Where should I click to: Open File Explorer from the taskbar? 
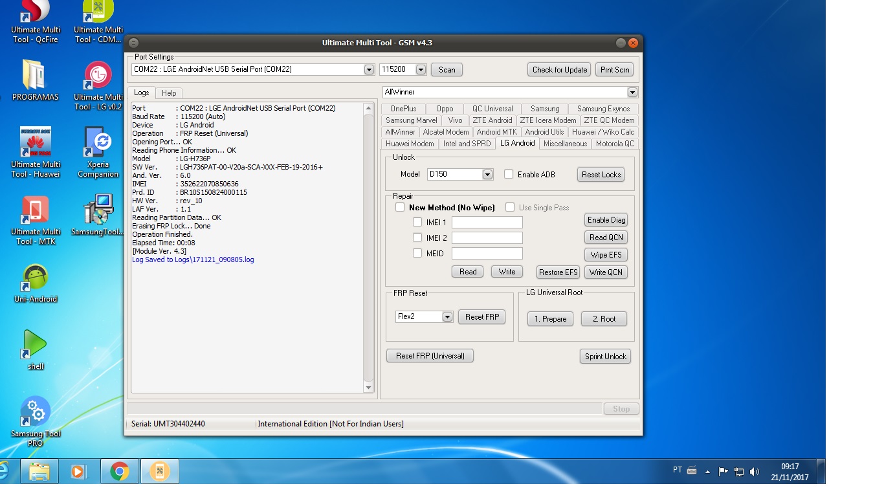(39, 472)
